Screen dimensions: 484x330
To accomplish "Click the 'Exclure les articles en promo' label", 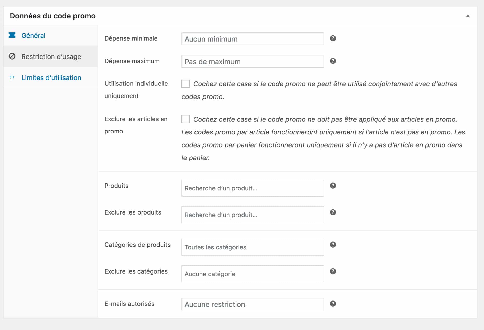I will 136,125.
